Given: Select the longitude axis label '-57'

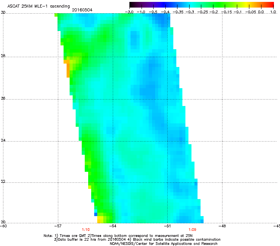Looking at the screenshot, I should (58, 226).
